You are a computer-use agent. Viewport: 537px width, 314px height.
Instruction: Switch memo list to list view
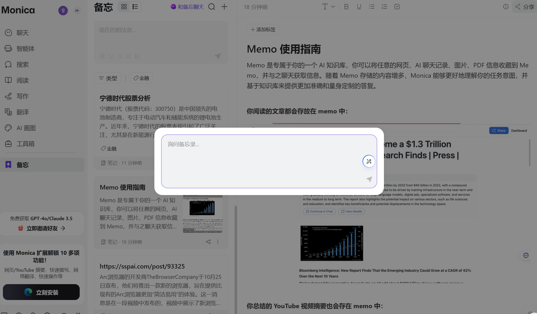135,7
